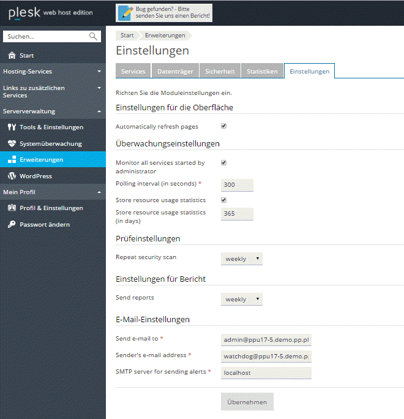Click the Tools & Einstellungen wrench icon
This screenshot has height=419, width=404.
[x=12, y=127]
